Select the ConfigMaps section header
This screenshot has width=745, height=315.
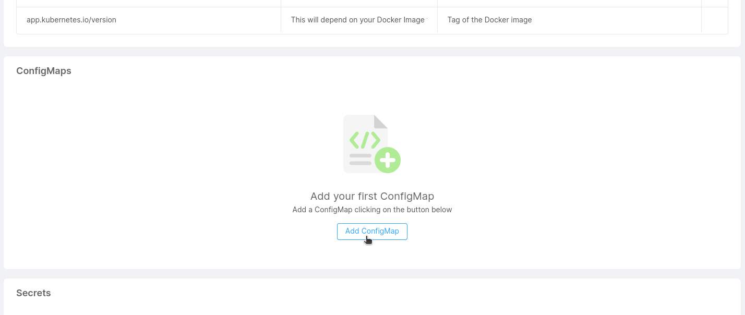click(43, 70)
